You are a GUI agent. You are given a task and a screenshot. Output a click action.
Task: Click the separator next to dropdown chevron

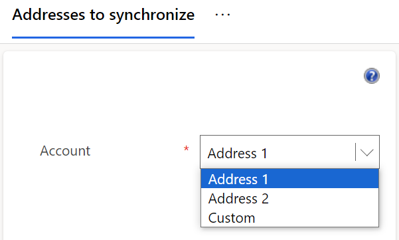pos(355,152)
